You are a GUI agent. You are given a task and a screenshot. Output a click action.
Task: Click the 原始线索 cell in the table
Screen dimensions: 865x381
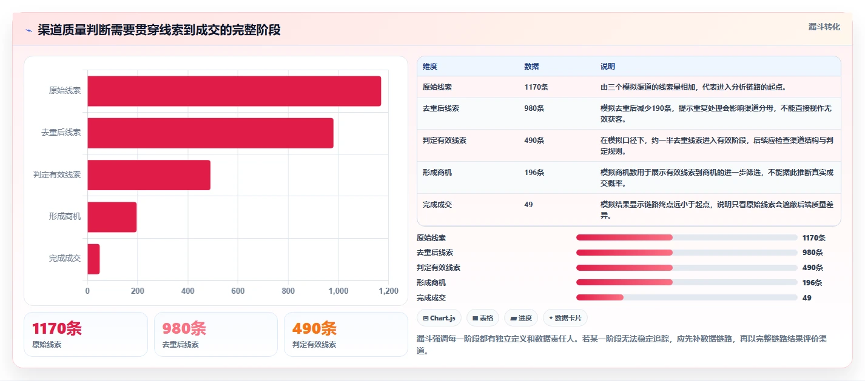(x=437, y=87)
